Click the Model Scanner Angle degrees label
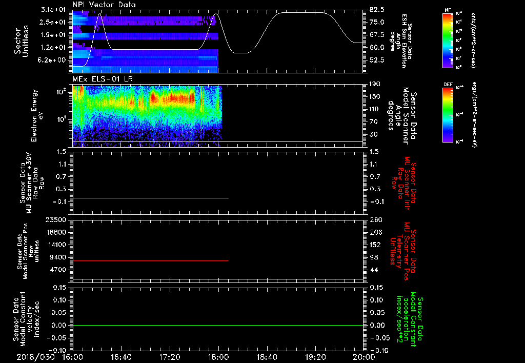 (x=402, y=115)
